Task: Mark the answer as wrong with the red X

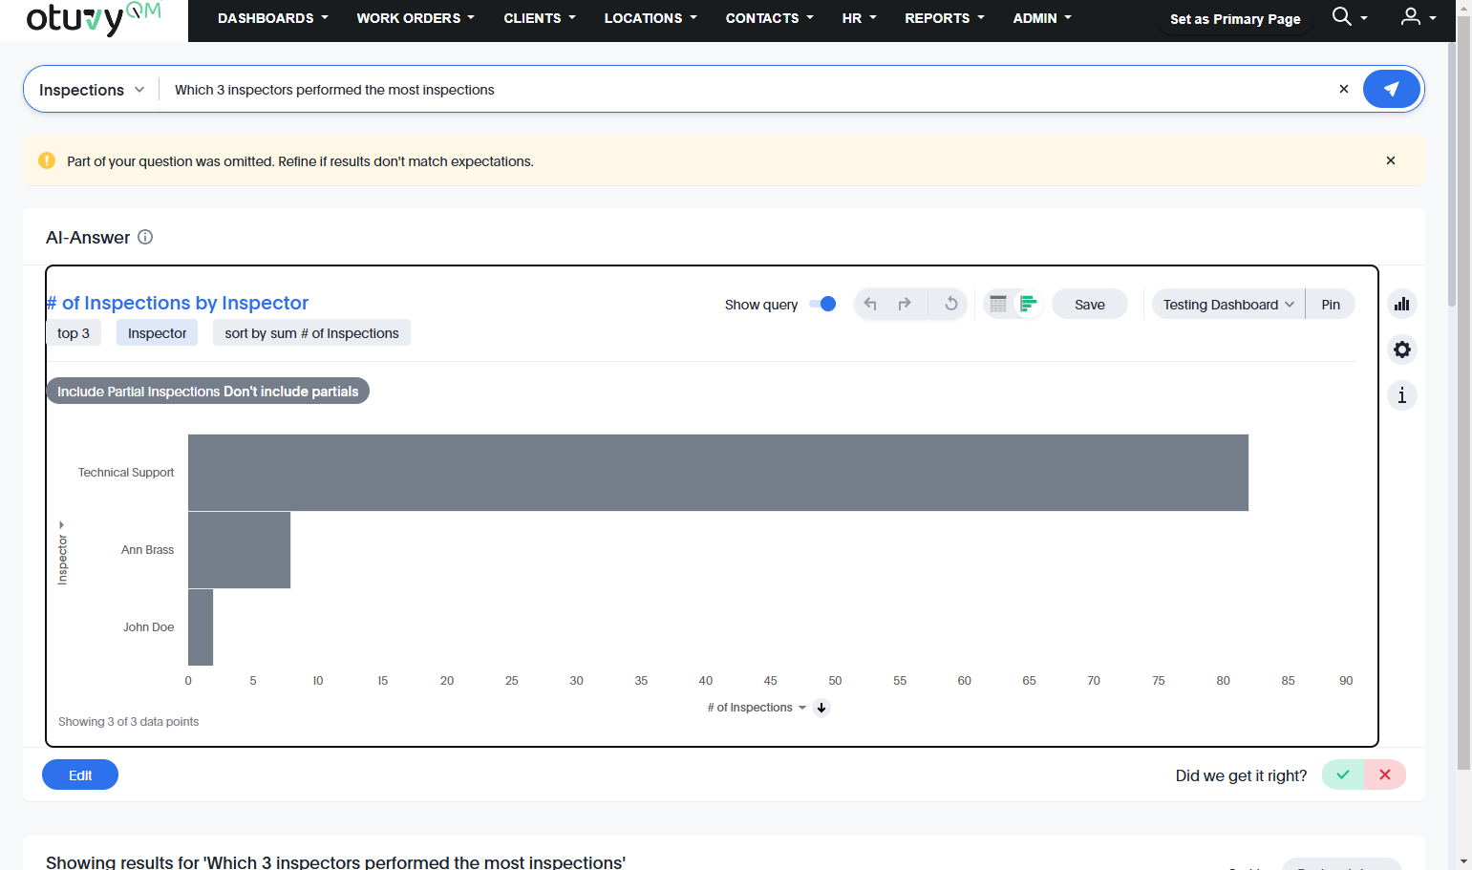Action: 1385,775
